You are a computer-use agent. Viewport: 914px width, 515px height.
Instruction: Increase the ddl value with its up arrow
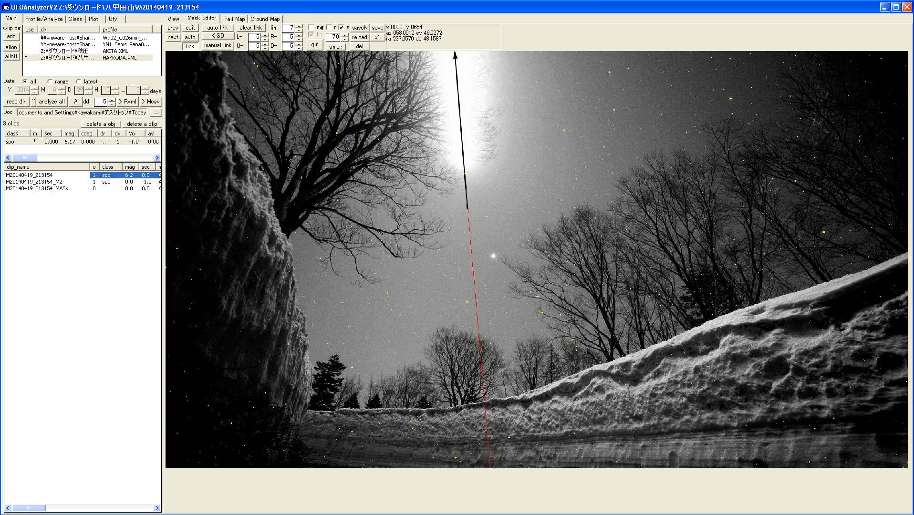point(112,100)
